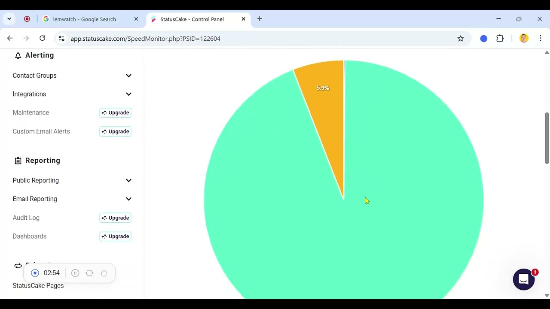Delete the recording with trash icon
Image resolution: width=550 pixels, height=309 pixels.
(104, 273)
